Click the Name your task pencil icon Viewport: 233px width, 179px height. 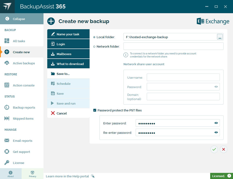[x=53, y=34]
